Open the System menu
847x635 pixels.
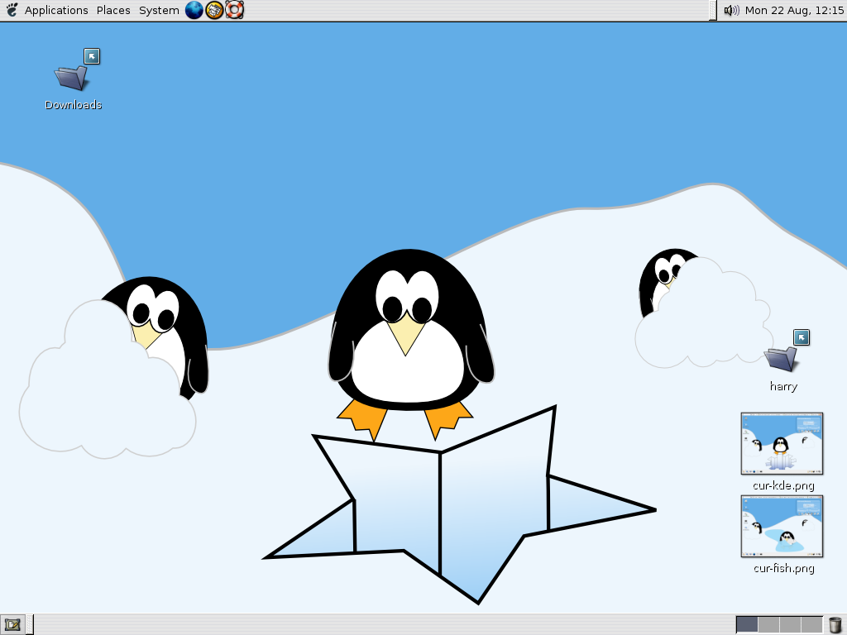(159, 10)
